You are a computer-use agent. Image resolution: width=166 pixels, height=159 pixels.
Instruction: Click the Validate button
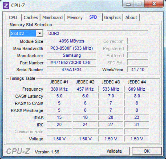tap(114, 151)
